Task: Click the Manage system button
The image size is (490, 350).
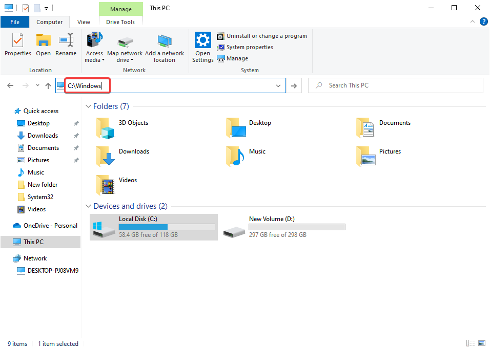Action: point(233,58)
